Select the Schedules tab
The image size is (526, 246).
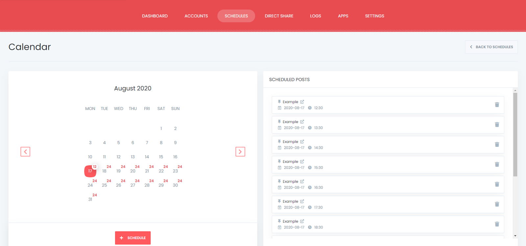click(236, 16)
